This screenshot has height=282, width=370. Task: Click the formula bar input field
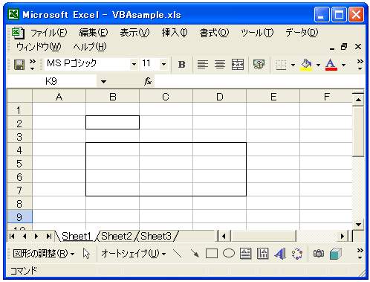259,81
